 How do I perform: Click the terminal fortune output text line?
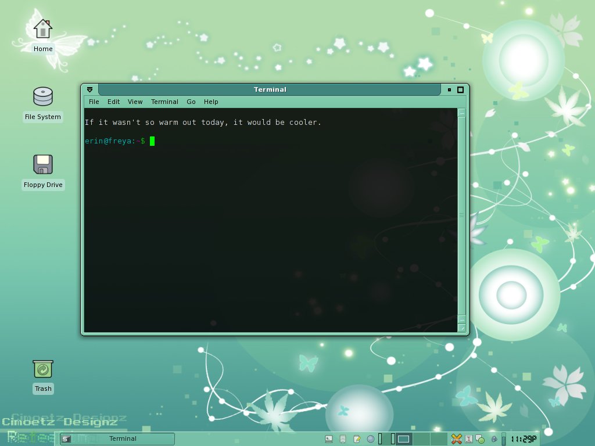click(x=203, y=122)
